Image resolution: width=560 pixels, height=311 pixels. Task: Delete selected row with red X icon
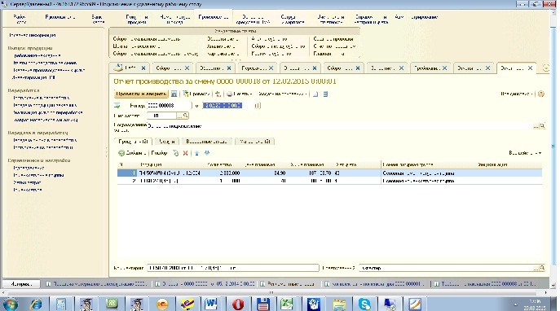[185, 153]
